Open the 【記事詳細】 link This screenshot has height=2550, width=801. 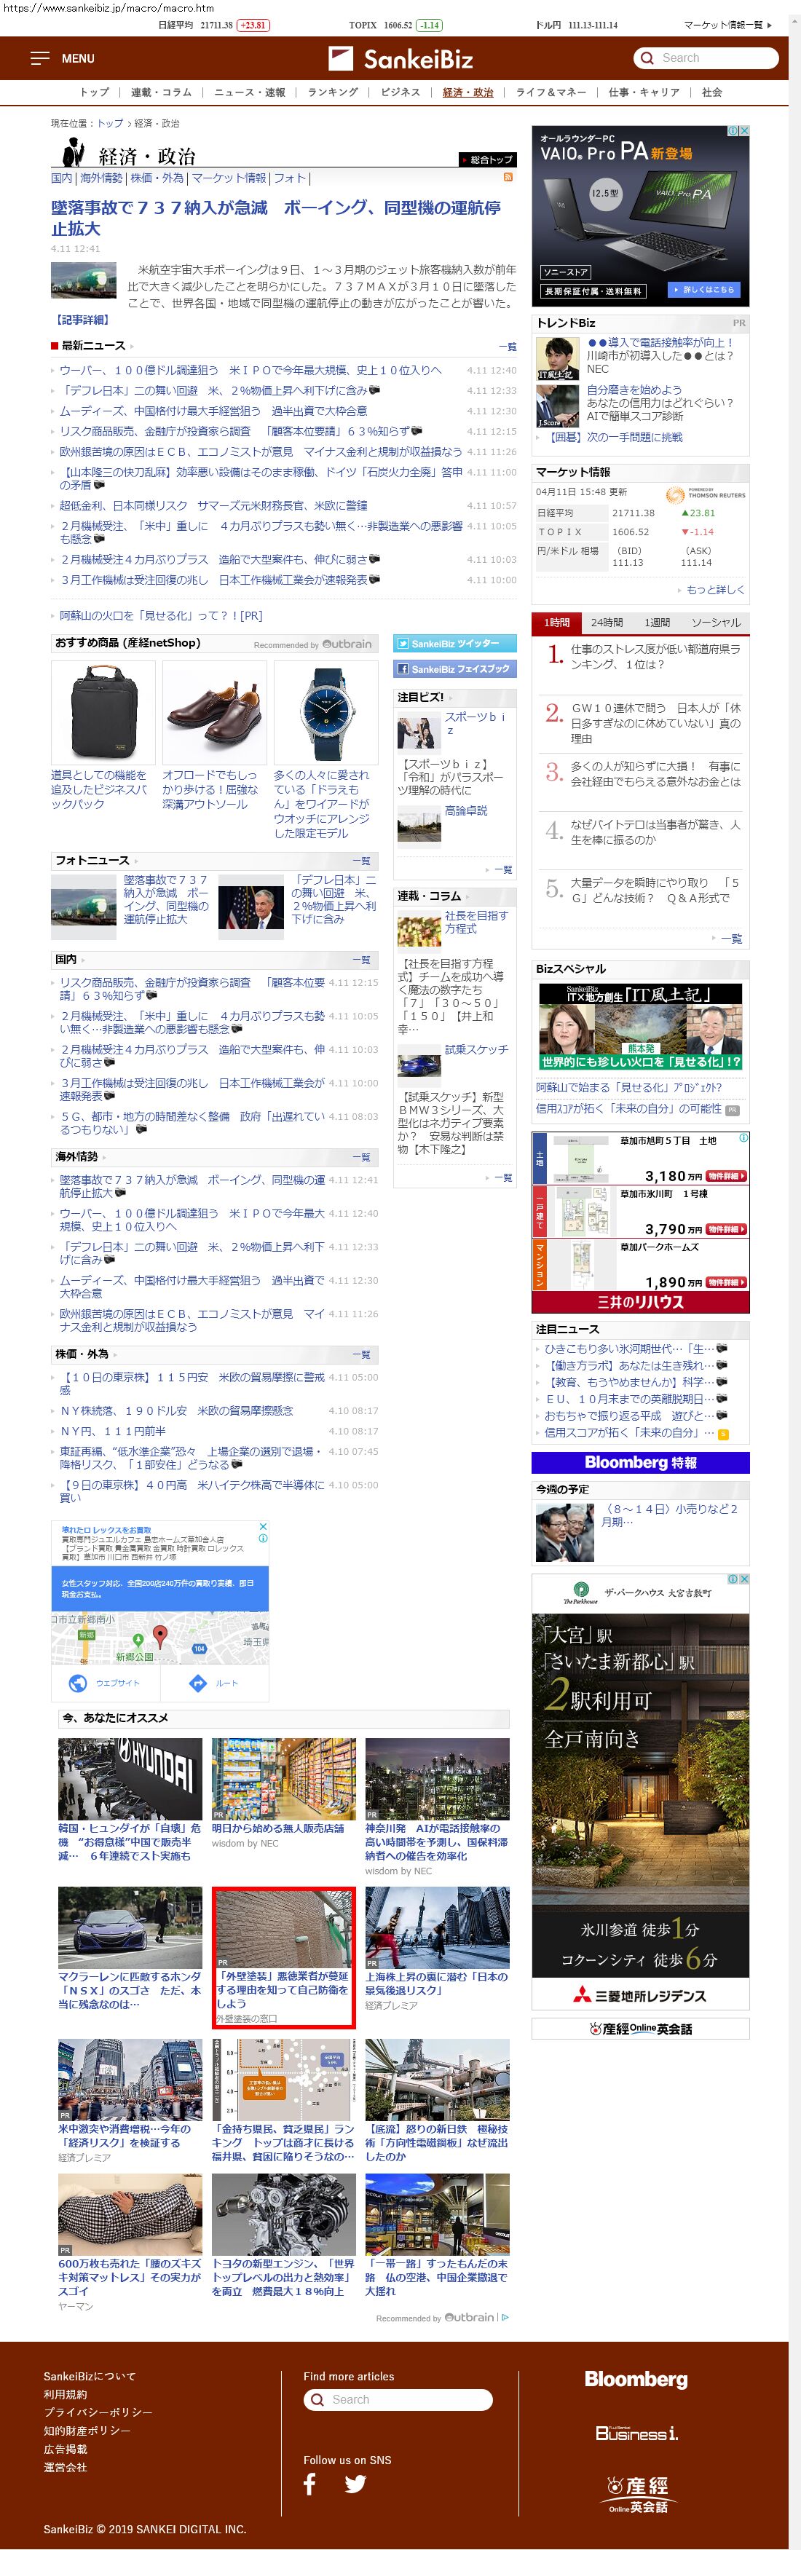coord(82,320)
